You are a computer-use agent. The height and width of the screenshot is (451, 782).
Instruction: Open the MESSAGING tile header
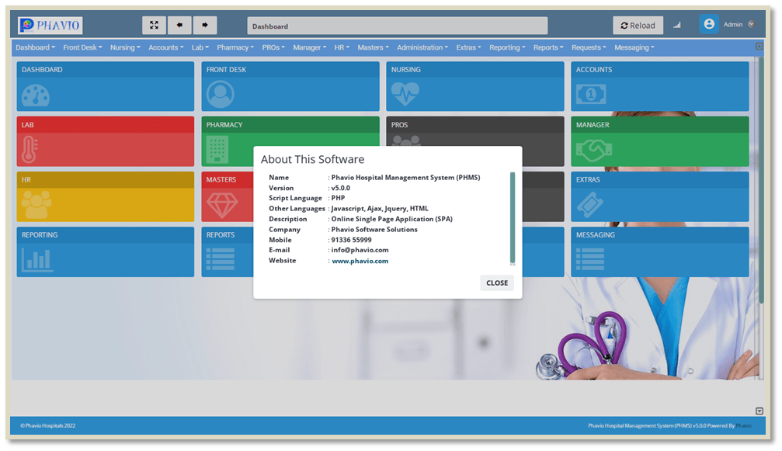(x=660, y=234)
